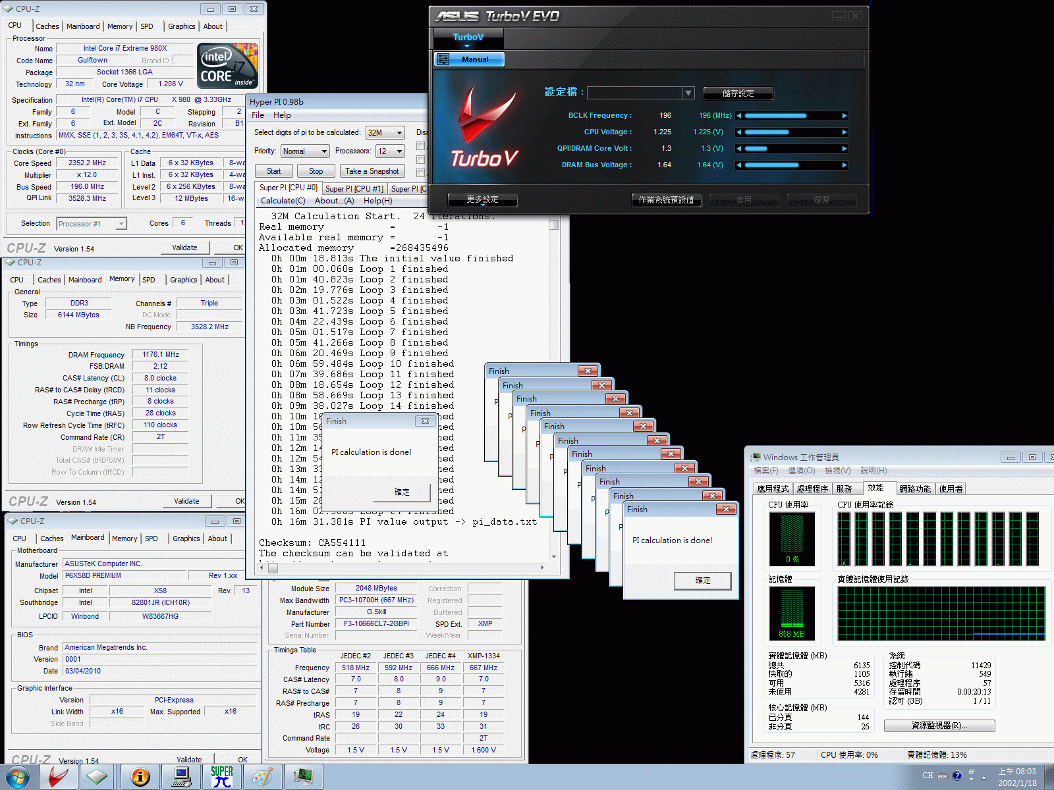1054x790 pixels.
Task: Open Resource Monitor button in Task Manager
Action: click(939, 725)
